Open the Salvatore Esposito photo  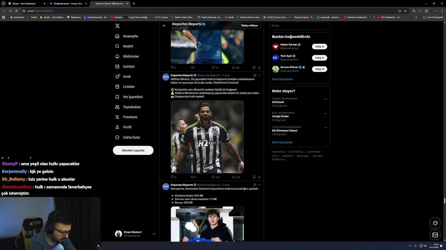[x=207, y=224]
